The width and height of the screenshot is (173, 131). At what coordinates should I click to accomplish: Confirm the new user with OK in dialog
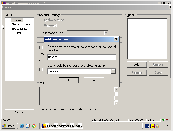(69, 80)
